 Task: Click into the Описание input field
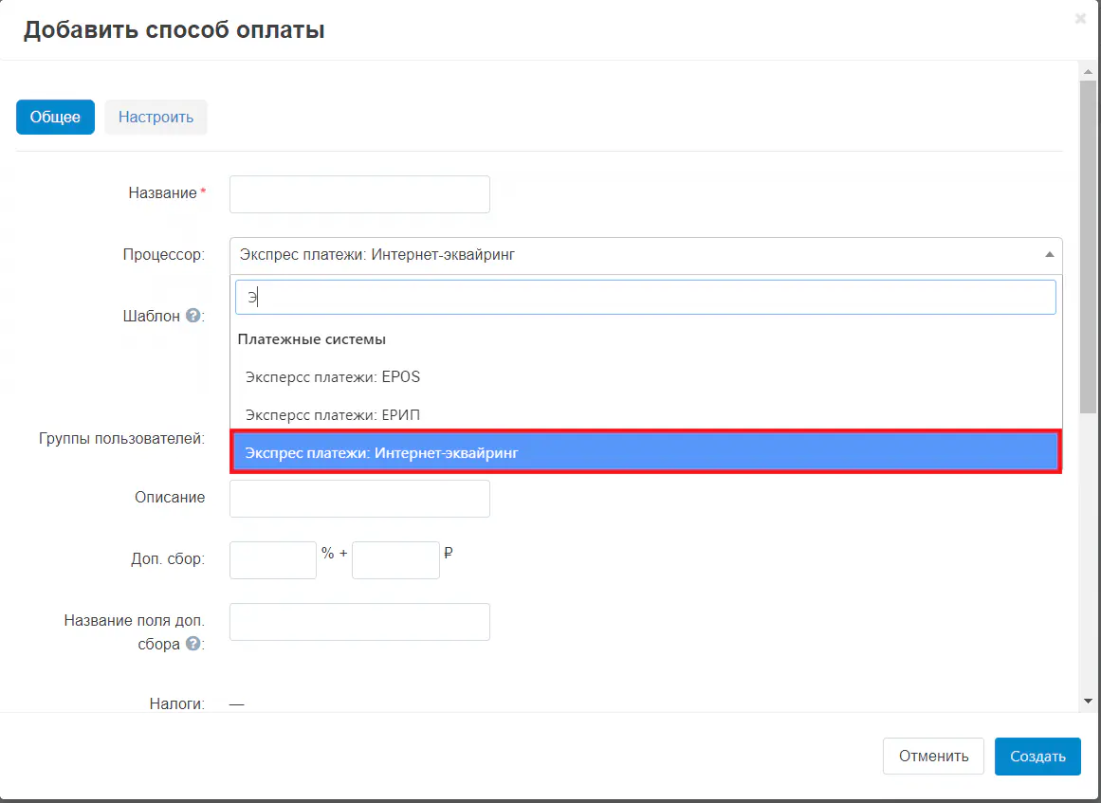[359, 499]
